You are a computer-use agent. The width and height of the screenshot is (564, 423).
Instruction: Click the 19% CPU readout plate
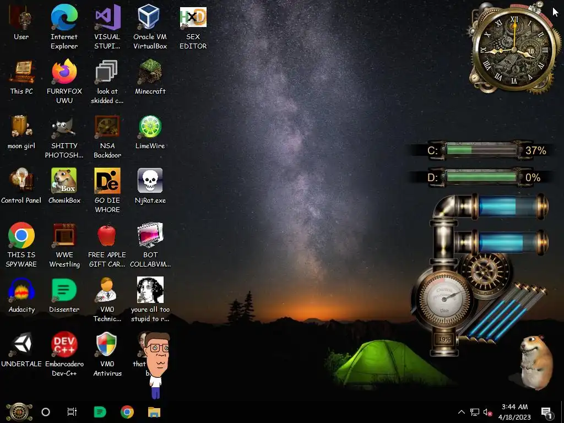point(444,339)
